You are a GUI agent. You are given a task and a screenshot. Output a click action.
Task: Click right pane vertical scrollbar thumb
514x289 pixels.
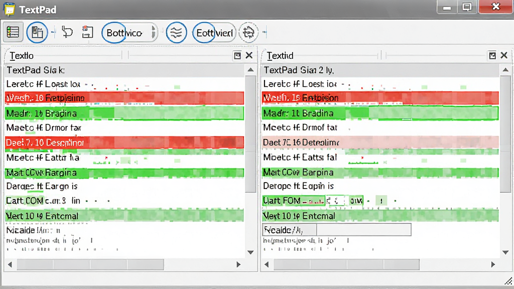[x=505, y=134]
